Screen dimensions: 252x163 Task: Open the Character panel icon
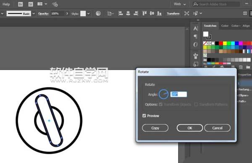tap(196, 29)
